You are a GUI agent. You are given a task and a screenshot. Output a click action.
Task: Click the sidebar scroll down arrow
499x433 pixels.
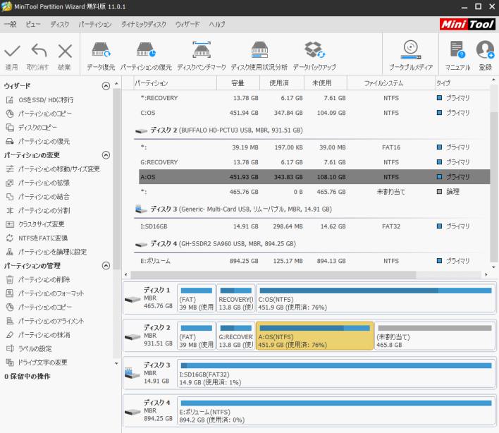pos(116,363)
